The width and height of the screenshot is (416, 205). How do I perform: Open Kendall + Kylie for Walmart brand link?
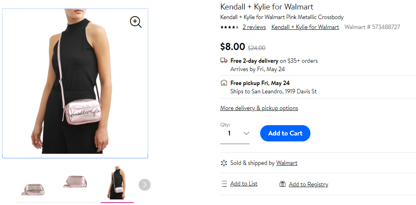[x=305, y=27]
